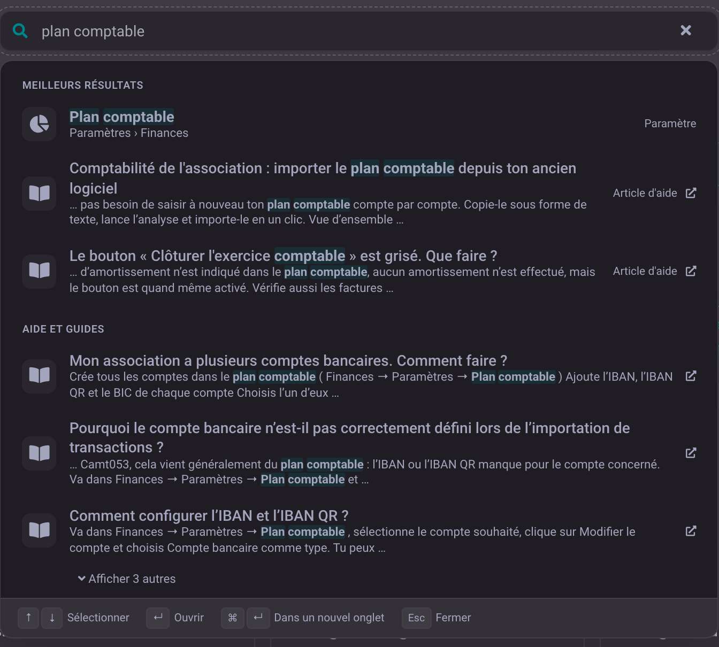This screenshot has width=719, height=647.
Task: Click the 'AIDE ET GUIDES' section heading
Action: coord(63,329)
